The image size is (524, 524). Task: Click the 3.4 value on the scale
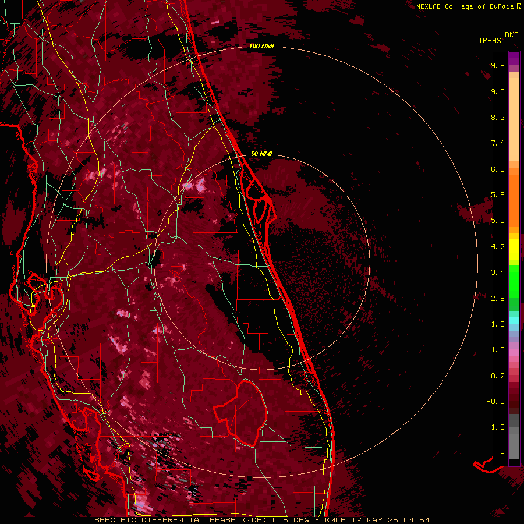(498, 272)
